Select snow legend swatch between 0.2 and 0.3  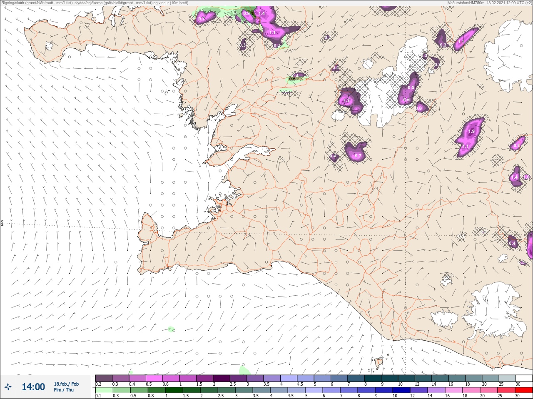pyautogui.click(x=104, y=378)
